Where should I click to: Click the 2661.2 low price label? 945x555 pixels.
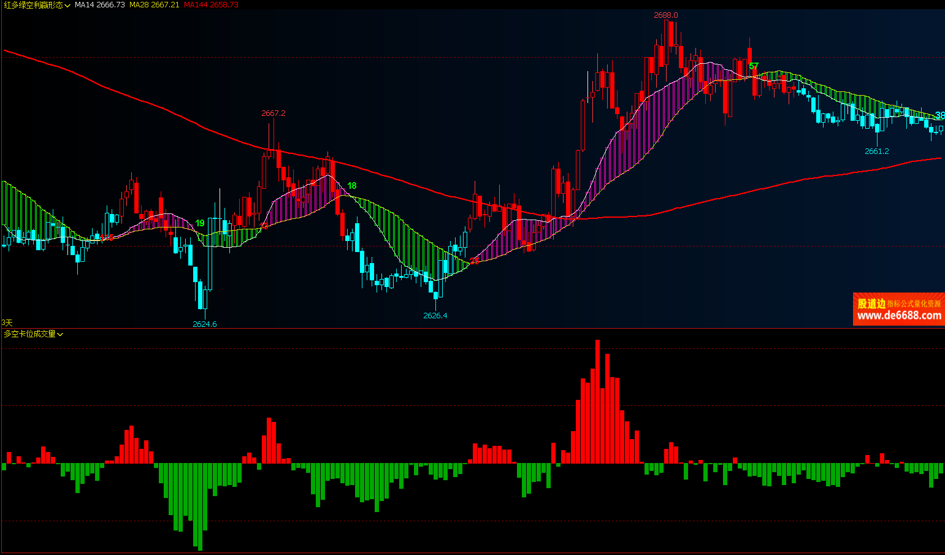pyautogui.click(x=876, y=151)
